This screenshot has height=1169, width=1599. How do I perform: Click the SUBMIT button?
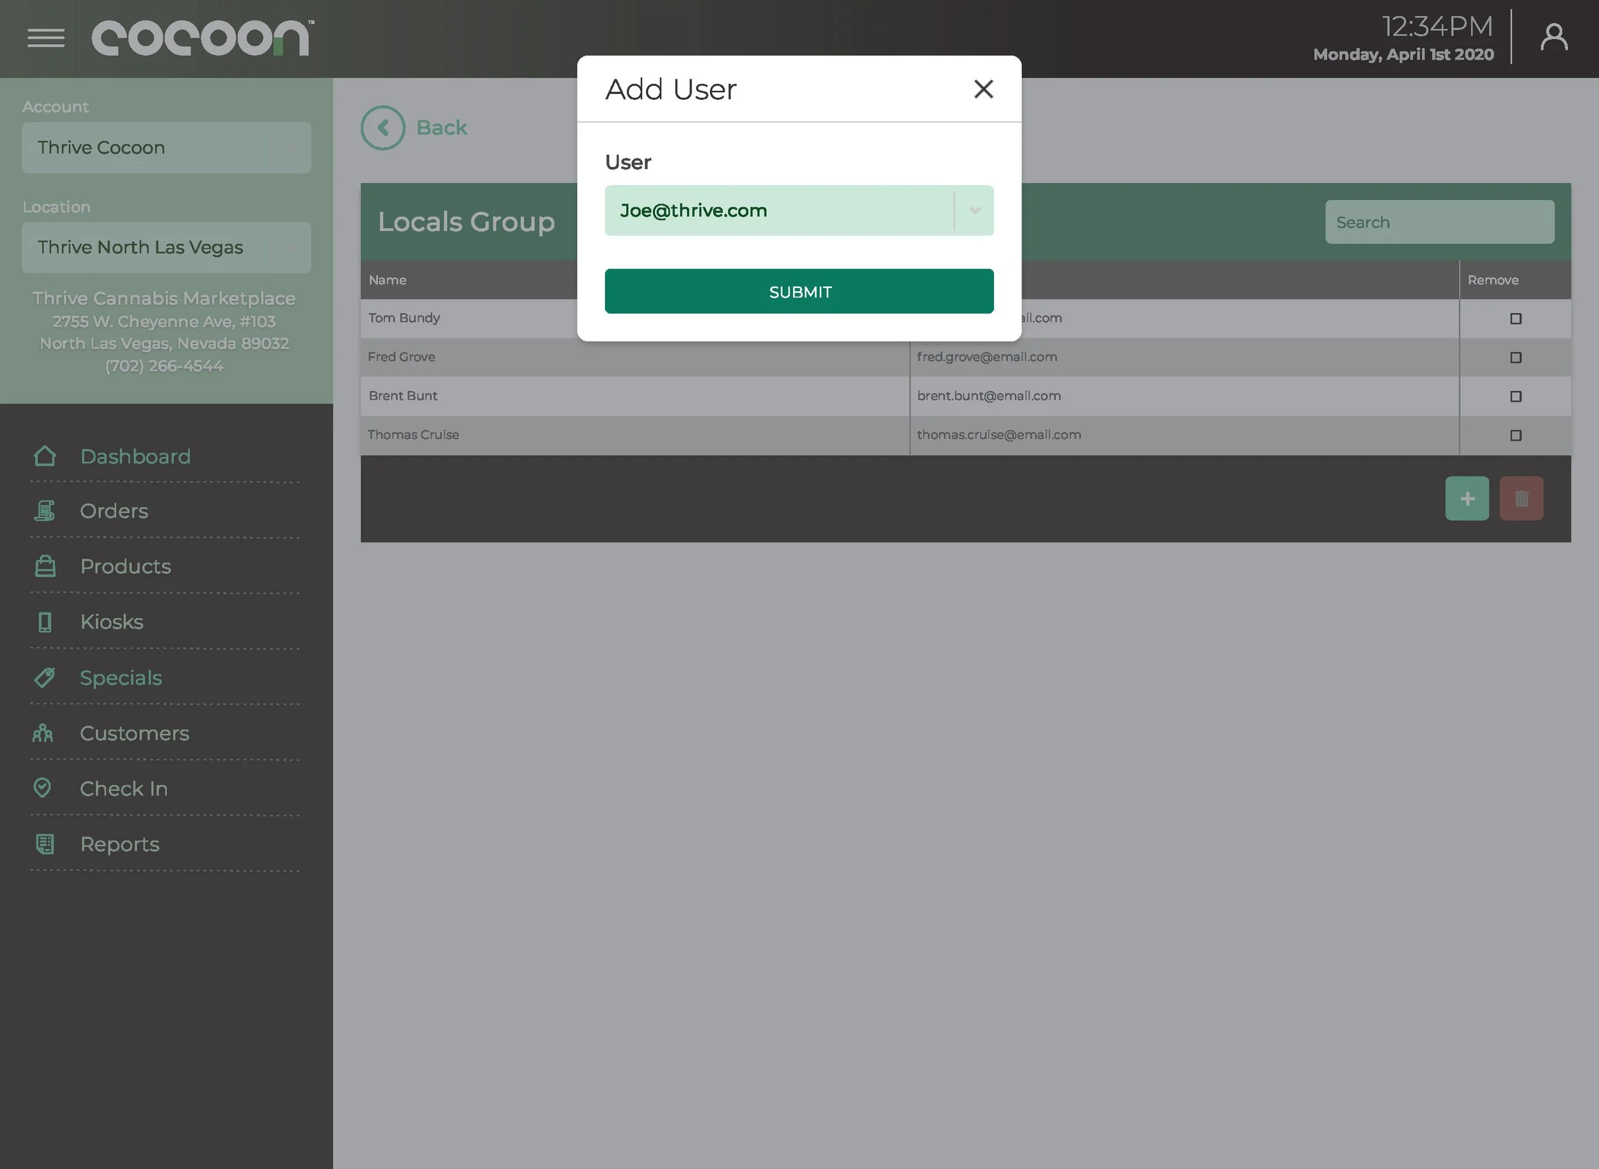(798, 291)
